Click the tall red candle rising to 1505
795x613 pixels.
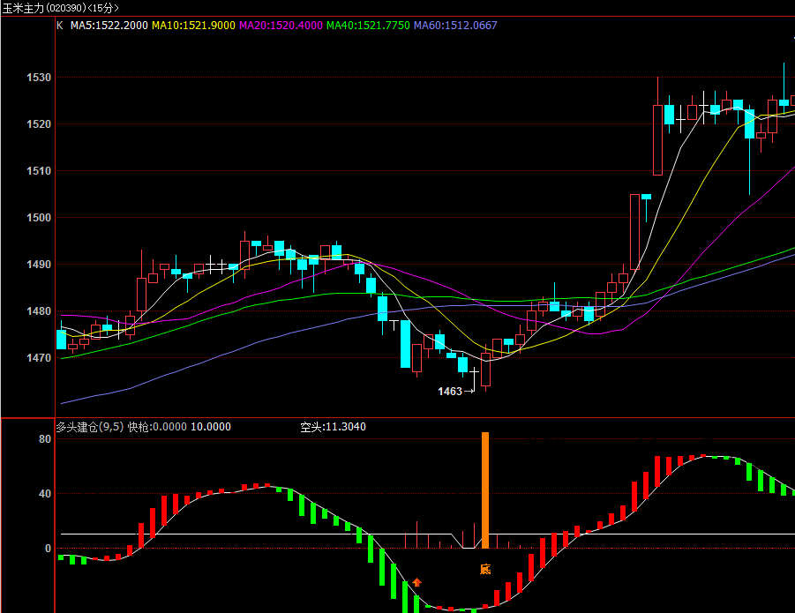634,231
